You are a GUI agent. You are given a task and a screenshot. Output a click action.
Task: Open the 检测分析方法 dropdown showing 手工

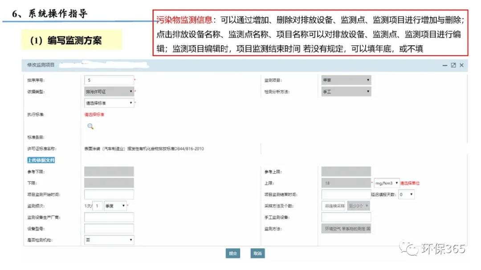346,92
